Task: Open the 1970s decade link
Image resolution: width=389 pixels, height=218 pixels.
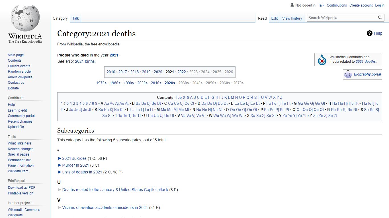Action: click(101, 83)
